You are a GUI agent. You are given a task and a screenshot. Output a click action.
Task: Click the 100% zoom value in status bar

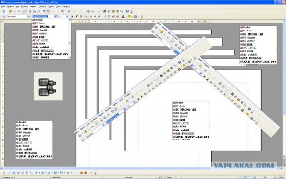(x=281, y=177)
